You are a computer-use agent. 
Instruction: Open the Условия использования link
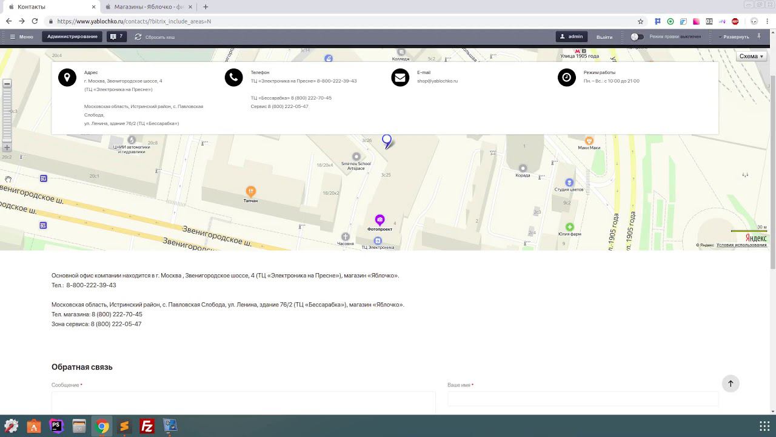tap(741, 245)
